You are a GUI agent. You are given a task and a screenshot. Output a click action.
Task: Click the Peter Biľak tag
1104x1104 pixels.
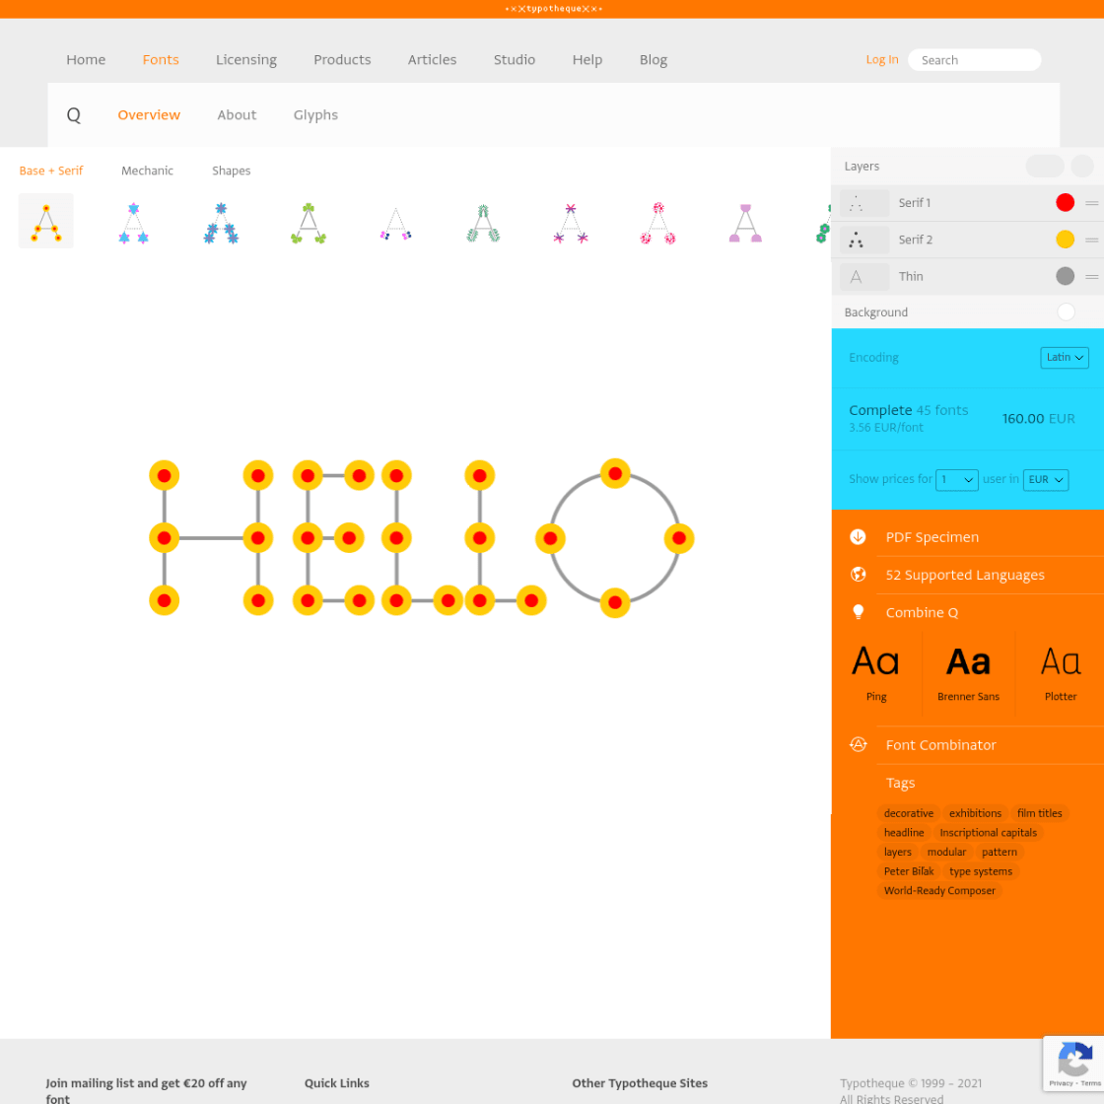click(908, 871)
